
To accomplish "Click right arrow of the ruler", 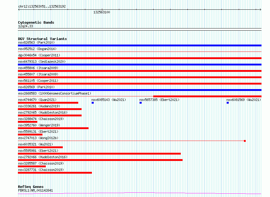I will point(261,10).
